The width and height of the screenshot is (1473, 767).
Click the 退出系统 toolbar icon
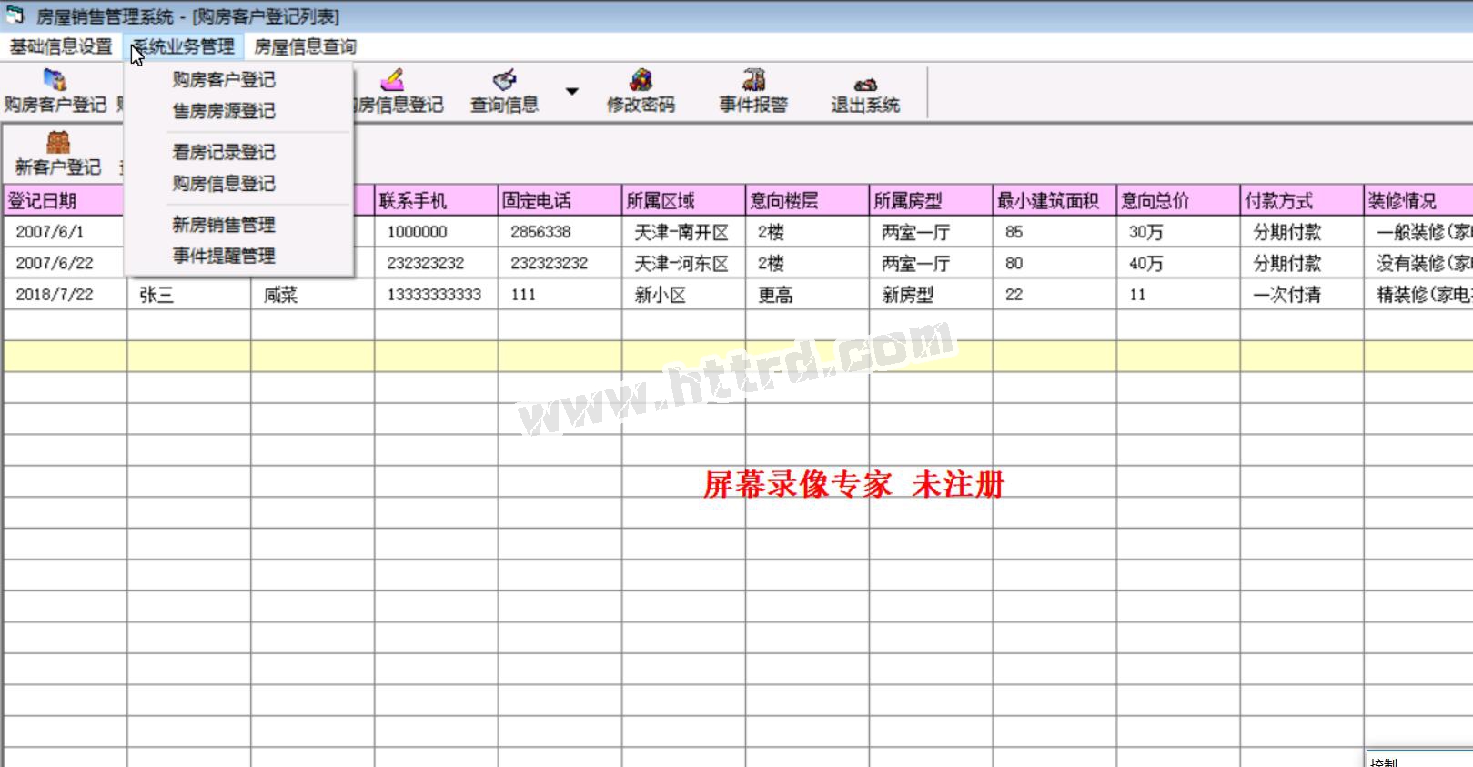[865, 84]
